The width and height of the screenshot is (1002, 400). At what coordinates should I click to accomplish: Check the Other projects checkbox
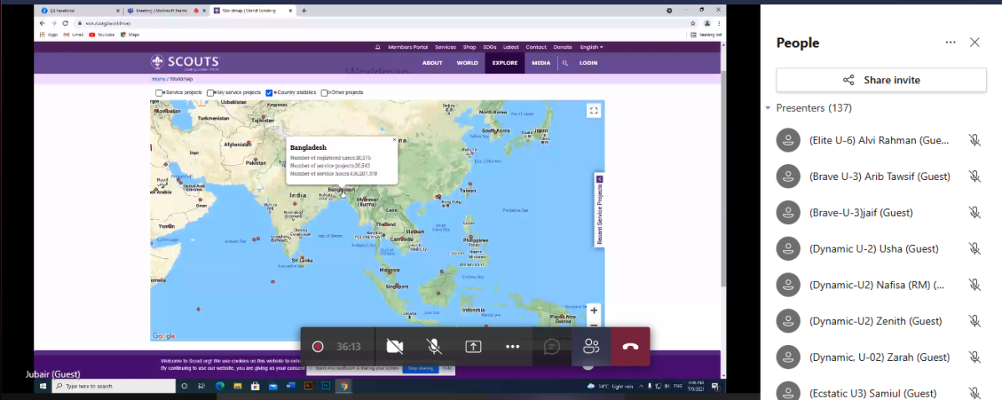[324, 92]
